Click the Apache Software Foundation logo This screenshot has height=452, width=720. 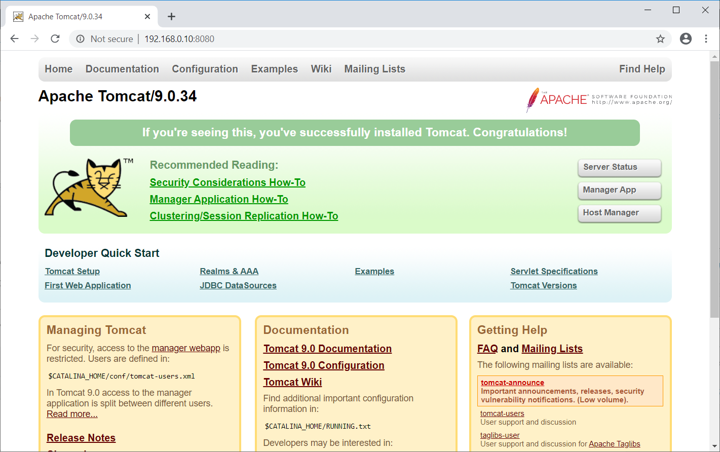(x=599, y=99)
